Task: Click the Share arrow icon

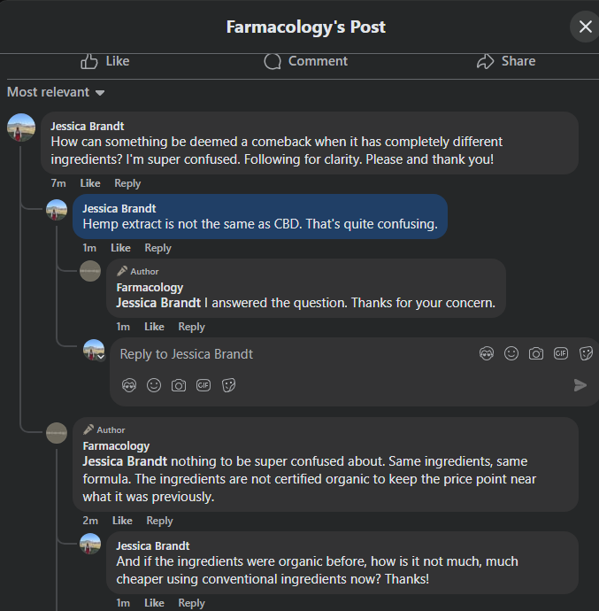Action: point(485,61)
